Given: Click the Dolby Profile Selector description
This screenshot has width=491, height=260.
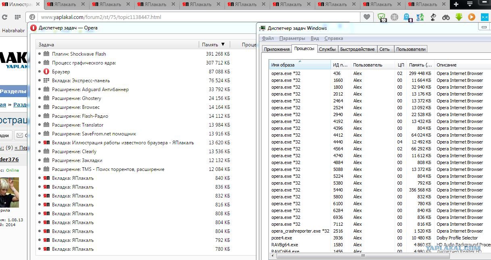Looking at the screenshot, I should tap(457, 238).
